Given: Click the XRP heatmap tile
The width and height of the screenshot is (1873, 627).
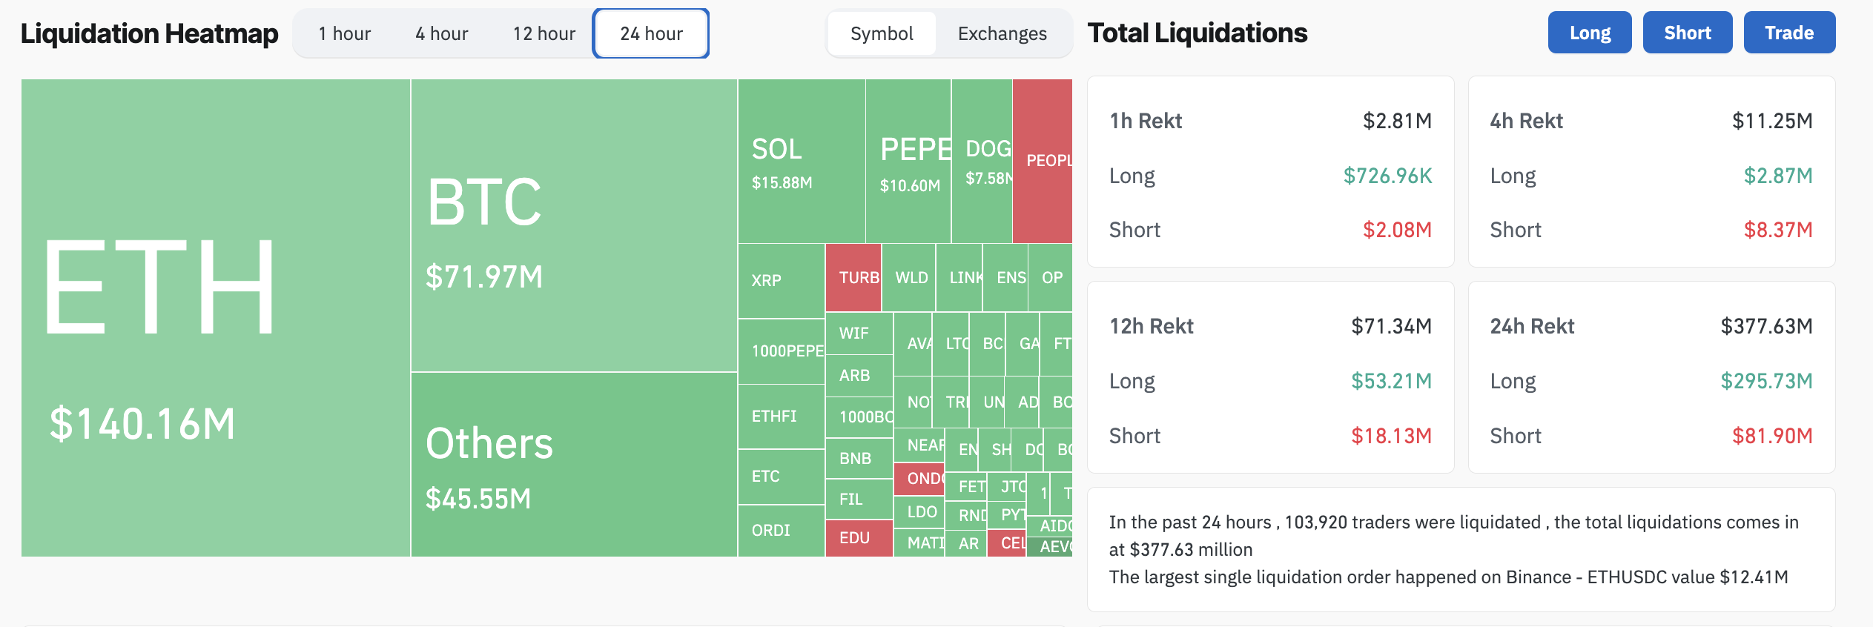Looking at the screenshot, I should pos(781,280).
